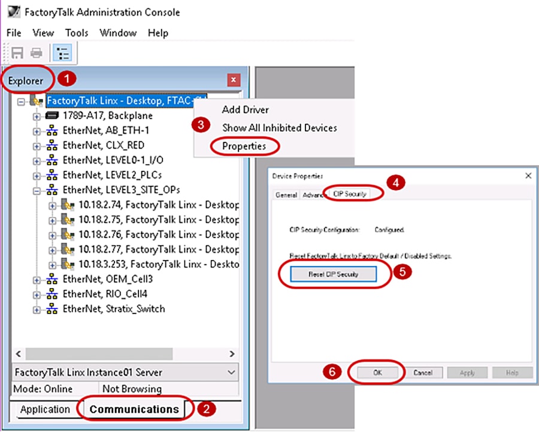539x432 pixels.
Task: Select Show All Inhibited Devices
Action: click(280, 128)
